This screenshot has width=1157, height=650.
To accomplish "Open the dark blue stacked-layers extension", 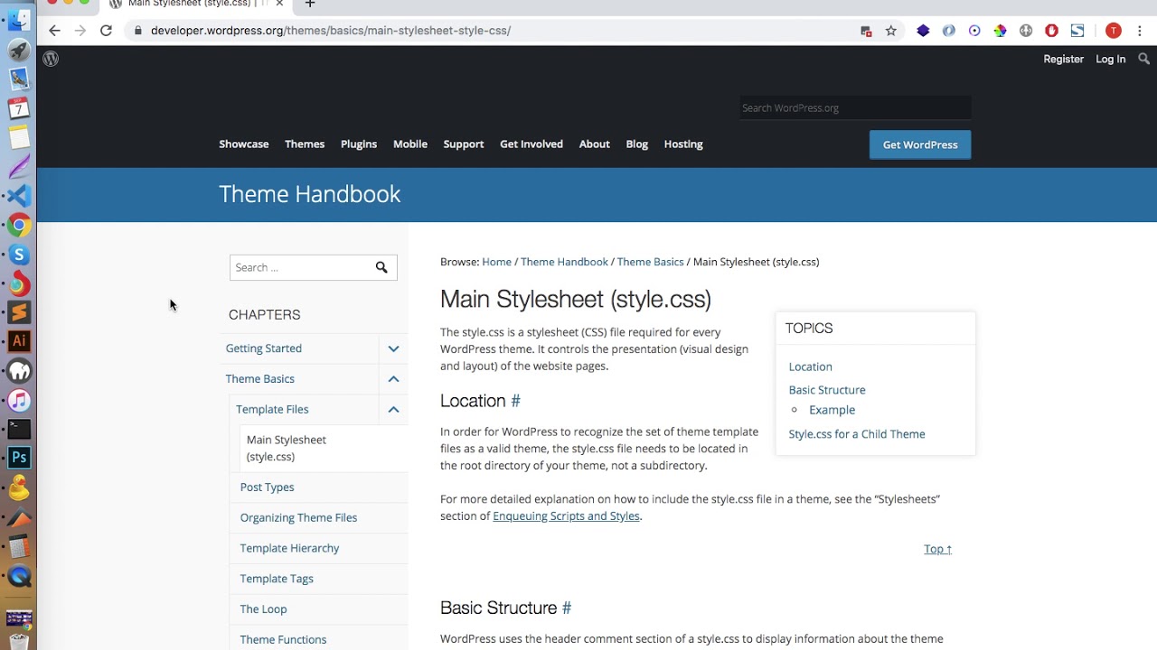I will 923,31.
